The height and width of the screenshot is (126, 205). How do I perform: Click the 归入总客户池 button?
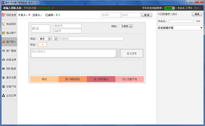[129, 79]
